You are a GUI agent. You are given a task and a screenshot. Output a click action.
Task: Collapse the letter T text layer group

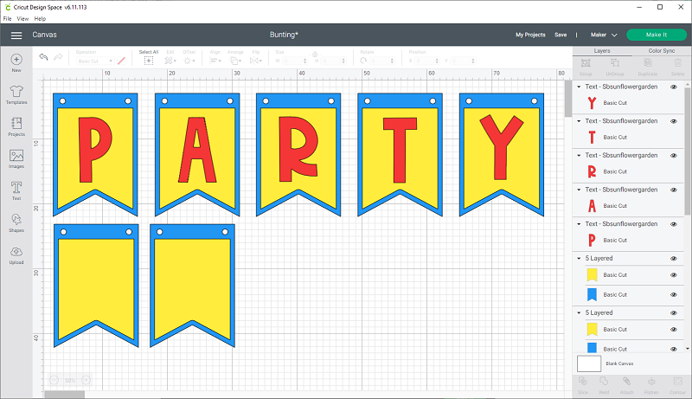click(x=579, y=121)
